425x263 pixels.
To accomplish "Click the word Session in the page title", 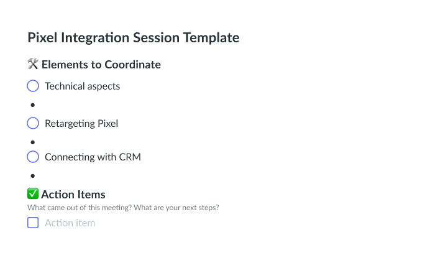I will [156, 37].
